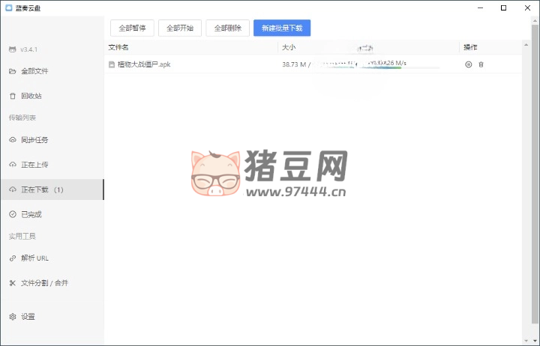The image size is (540, 346).
Task: Open the 解析 URL tool
Action: click(x=34, y=258)
